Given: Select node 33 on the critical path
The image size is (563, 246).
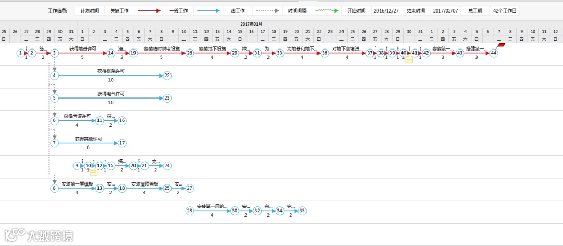Looking at the screenshot, I should [279, 53].
